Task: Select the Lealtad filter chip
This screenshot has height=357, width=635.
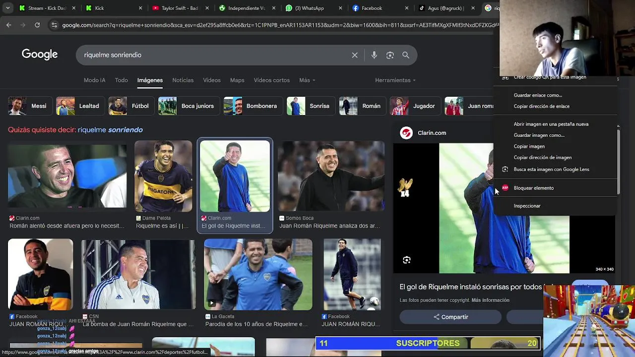Action: click(80, 106)
